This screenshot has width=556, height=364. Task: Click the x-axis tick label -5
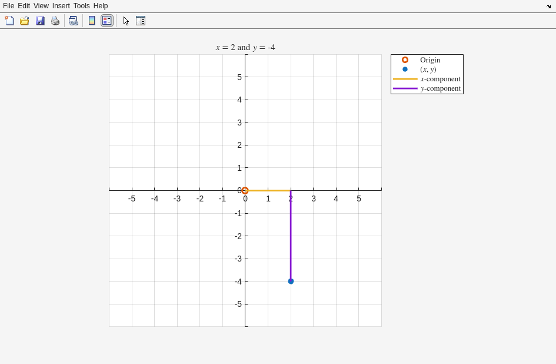tap(132, 199)
